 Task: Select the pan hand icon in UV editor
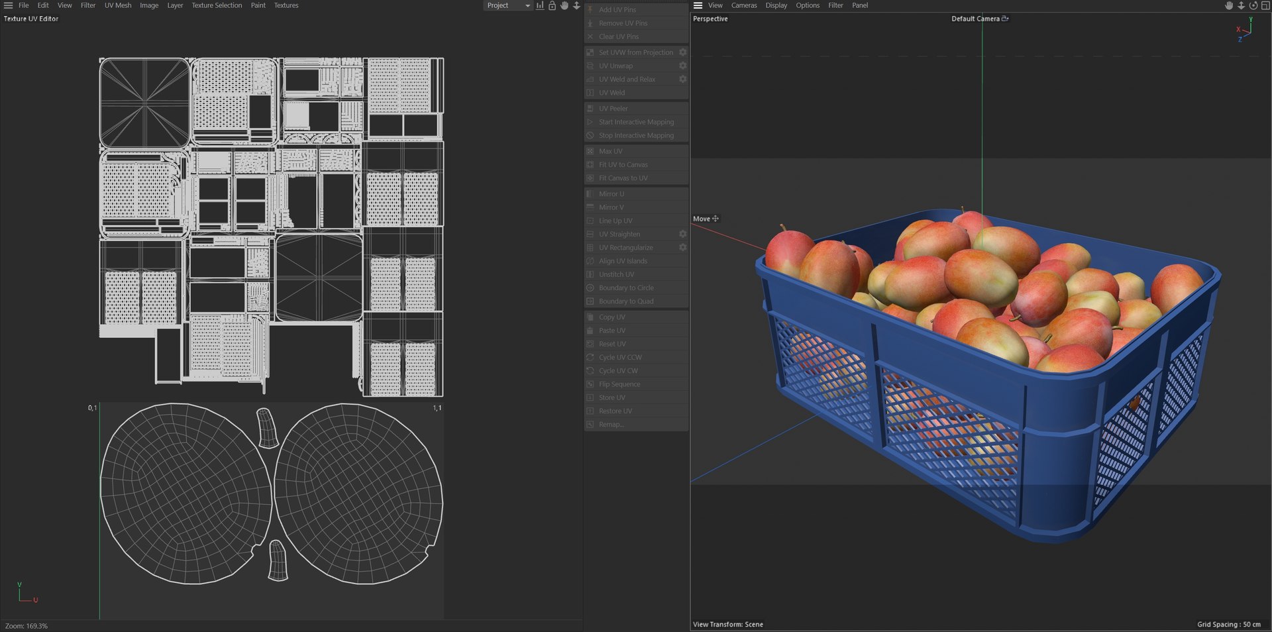pyautogui.click(x=564, y=5)
